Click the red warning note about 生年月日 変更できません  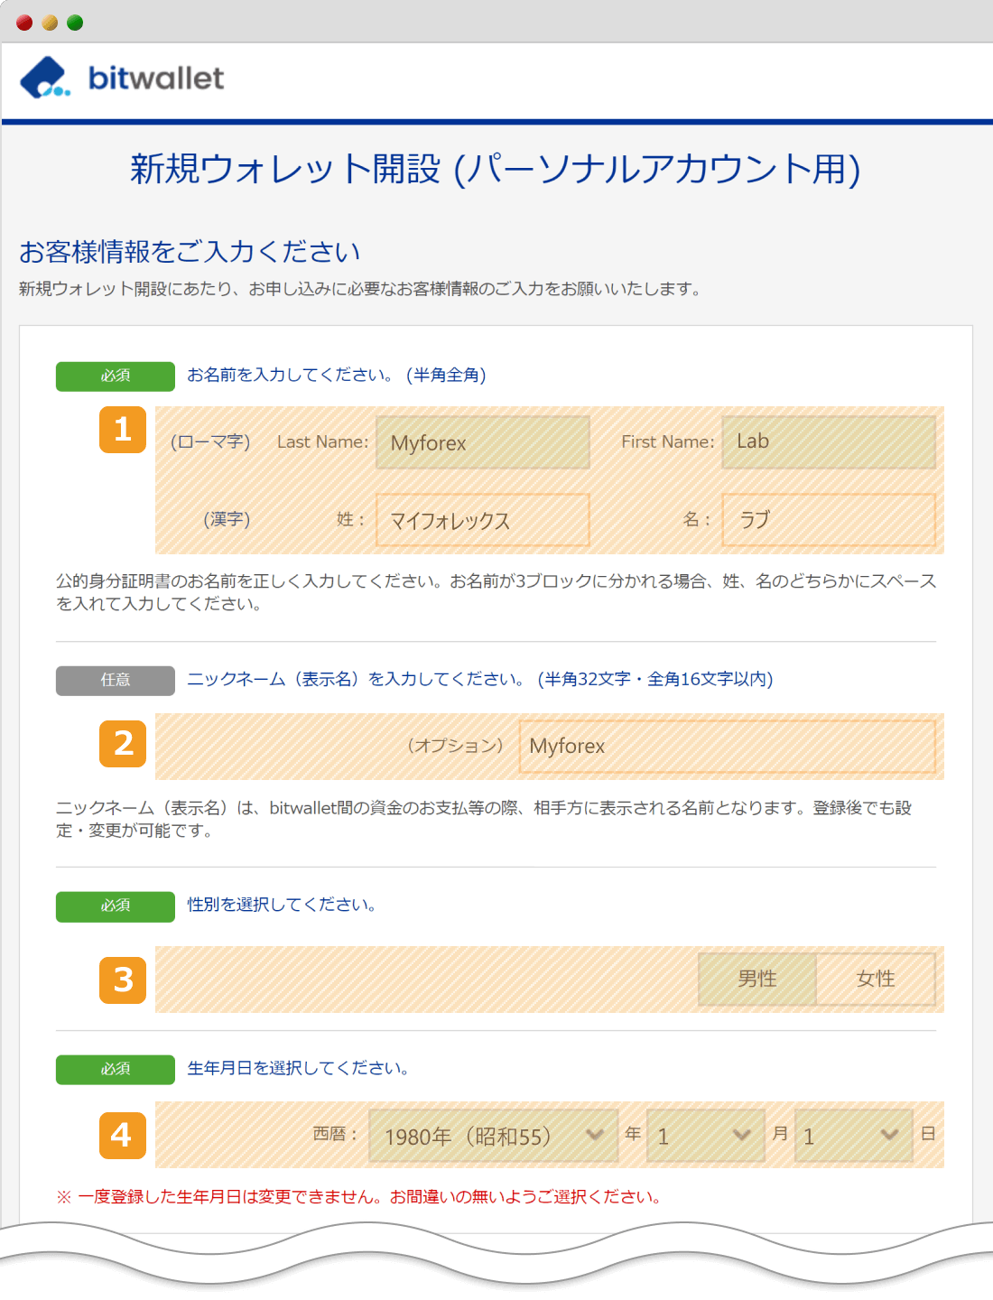[359, 1197]
